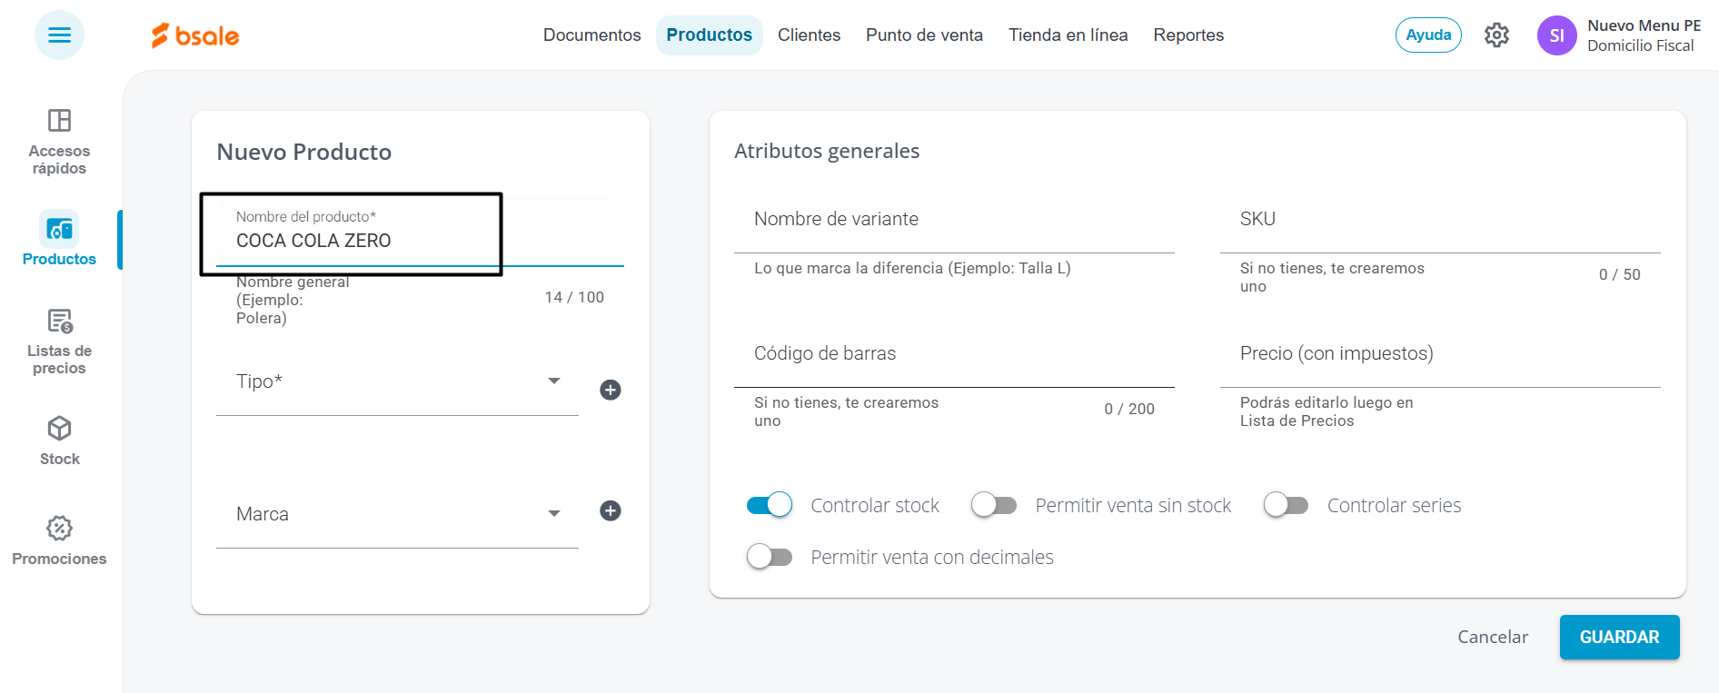Click the Domicilio Fiscal text
The width and height of the screenshot is (1719, 693).
click(1640, 45)
